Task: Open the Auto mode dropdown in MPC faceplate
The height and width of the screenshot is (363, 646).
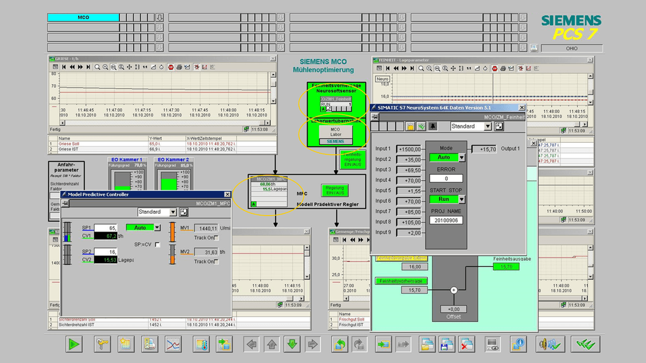Action: coord(157,228)
